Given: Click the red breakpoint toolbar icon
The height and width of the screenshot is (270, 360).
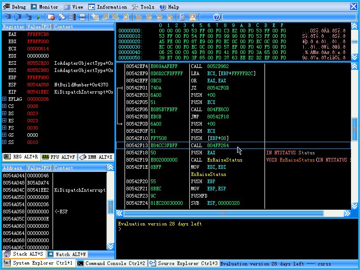Looking at the screenshot, I should point(51,17).
